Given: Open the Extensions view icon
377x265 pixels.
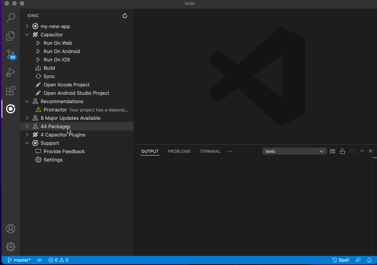Looking at the screenshot, I should pos(11,91).
